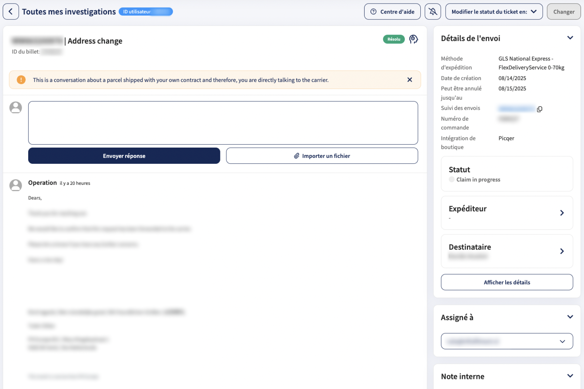The image size is (584, 389).
Task: Toggle the muted notification bell icon
Action: click(x=433, y=12)
